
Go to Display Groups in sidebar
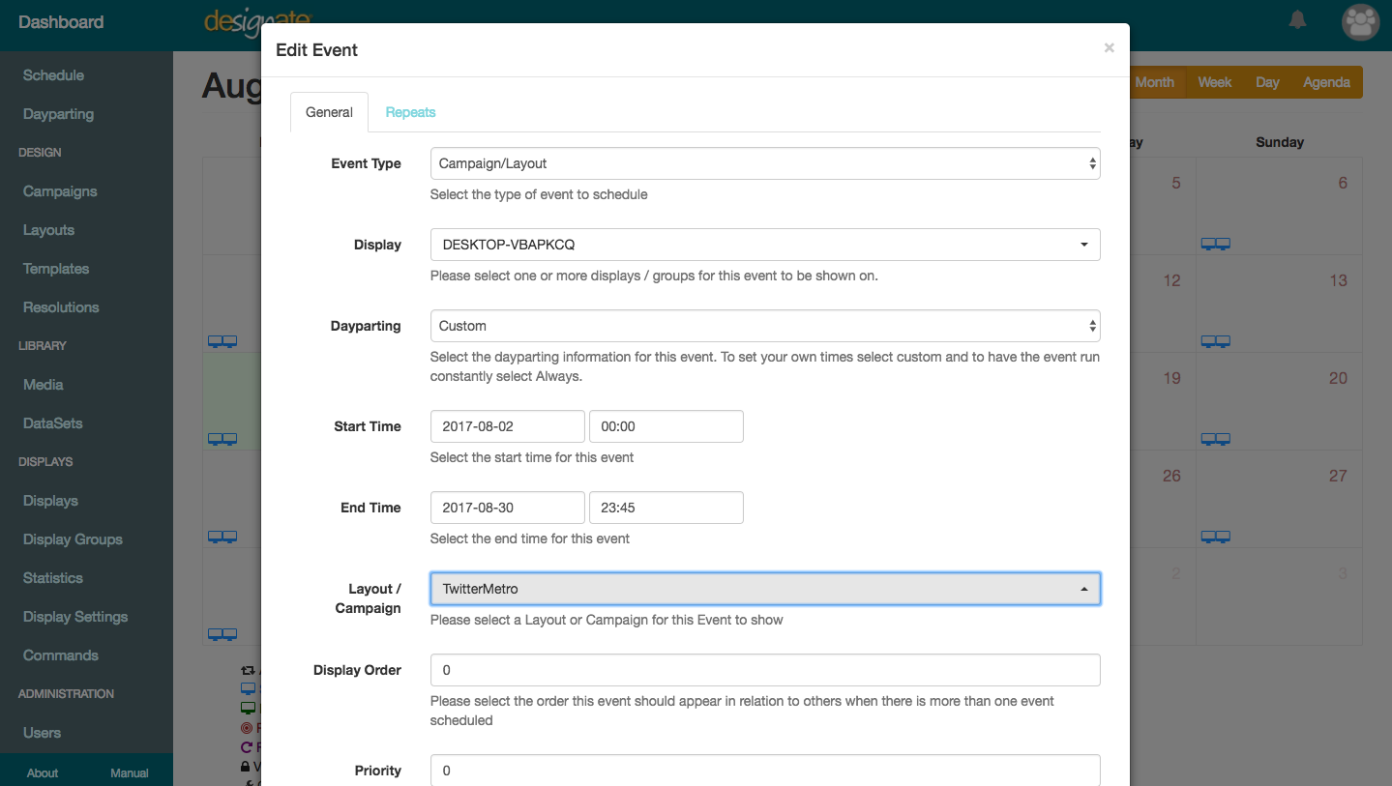(73, 539)
